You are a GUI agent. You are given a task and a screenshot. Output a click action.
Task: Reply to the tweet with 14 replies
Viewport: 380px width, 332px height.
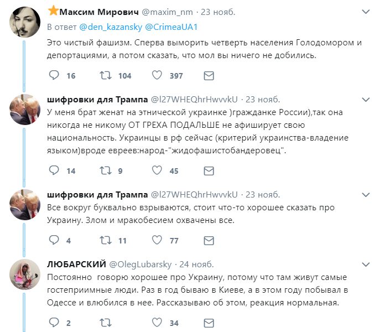tap(54, 171)
